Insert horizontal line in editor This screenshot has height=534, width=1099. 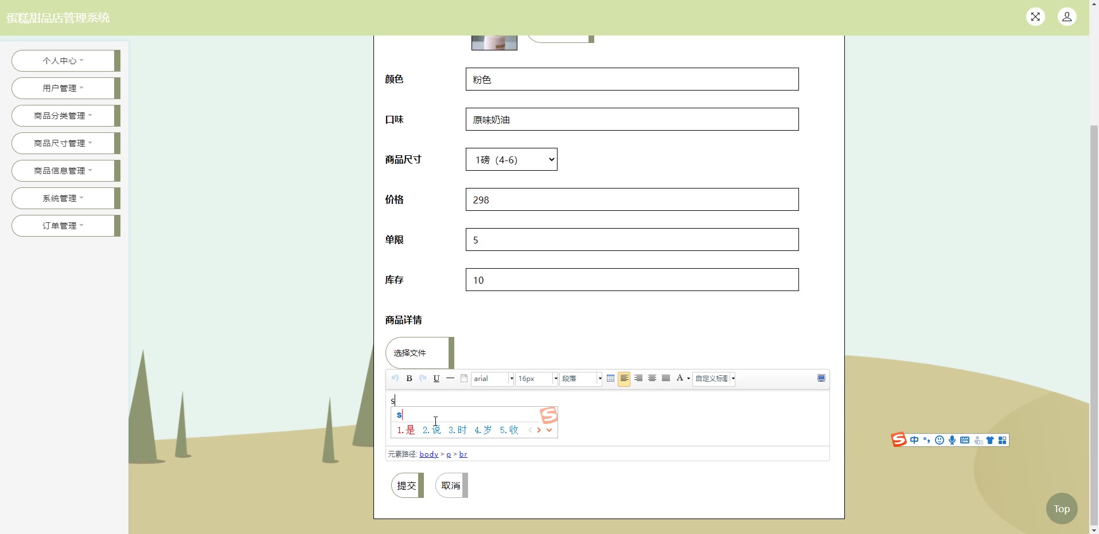click(450, 378)
